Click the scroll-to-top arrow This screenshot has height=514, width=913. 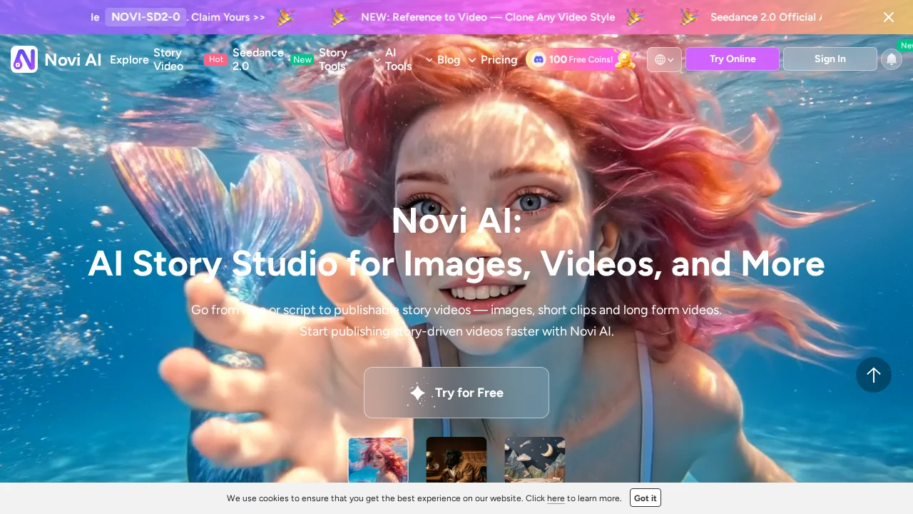(x=874, y=375)
